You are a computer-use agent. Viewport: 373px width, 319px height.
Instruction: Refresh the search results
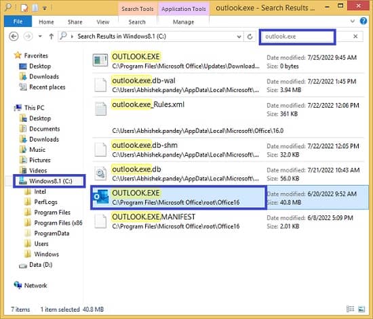coord(250,37)
